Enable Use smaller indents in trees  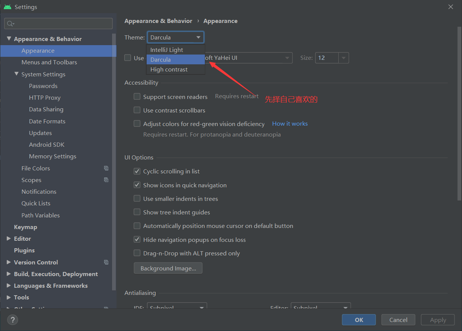point(137,199)
